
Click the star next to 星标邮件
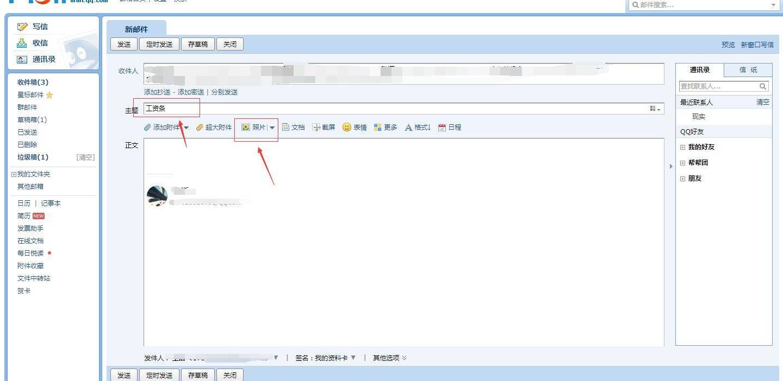tap(49, 95)
